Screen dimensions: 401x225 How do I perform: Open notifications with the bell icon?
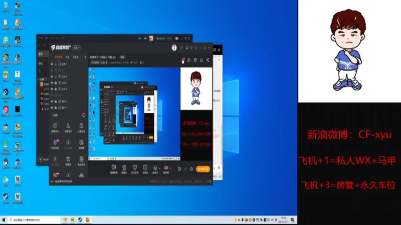pyautogui.click(x=202, y=60)
